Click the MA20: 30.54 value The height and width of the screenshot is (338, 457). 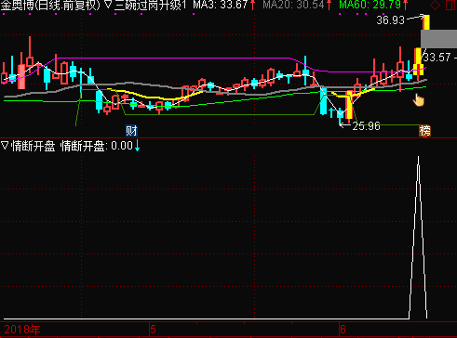pos(293,5)
